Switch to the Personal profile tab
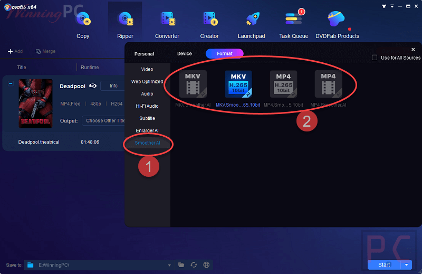 [144, 54]
